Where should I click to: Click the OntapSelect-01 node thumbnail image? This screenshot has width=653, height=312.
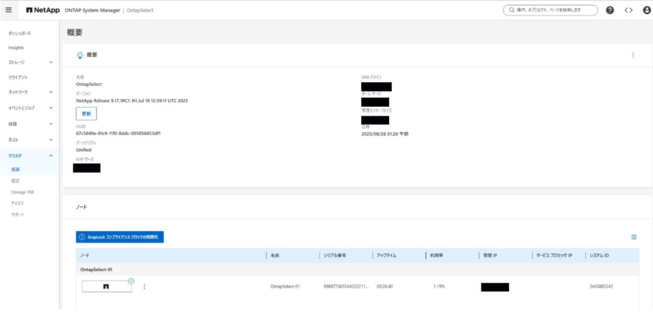tap(107, 286)
